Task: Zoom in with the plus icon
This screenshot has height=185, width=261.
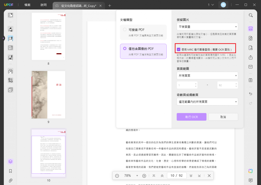Action: 144,176
